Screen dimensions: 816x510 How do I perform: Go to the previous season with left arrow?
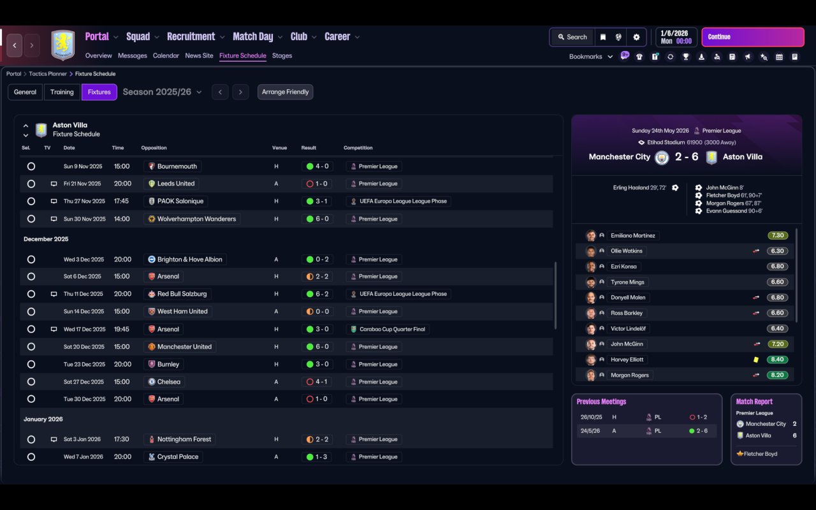[220, 92]
